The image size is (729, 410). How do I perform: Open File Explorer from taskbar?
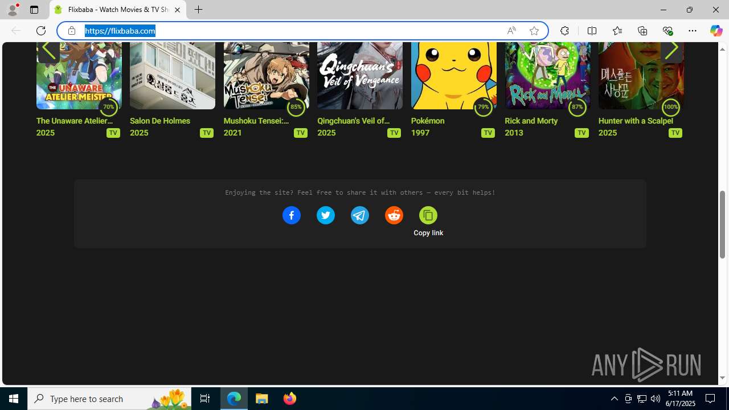261,399
